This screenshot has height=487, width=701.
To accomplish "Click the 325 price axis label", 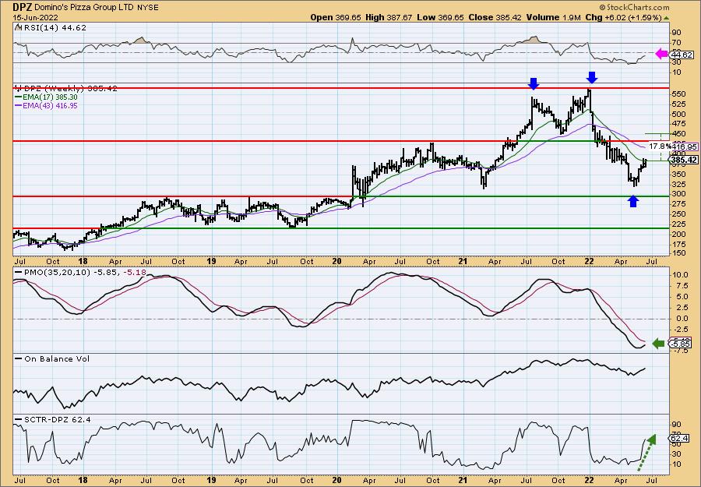I will 678,184.
